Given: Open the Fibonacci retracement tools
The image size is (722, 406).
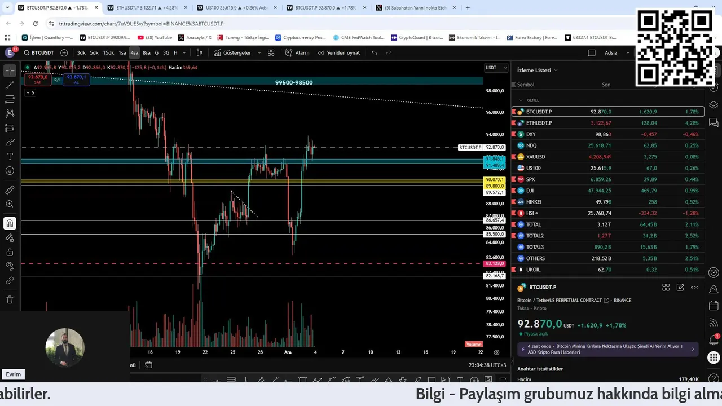Looking at the screenshot, I should point(10,99).
